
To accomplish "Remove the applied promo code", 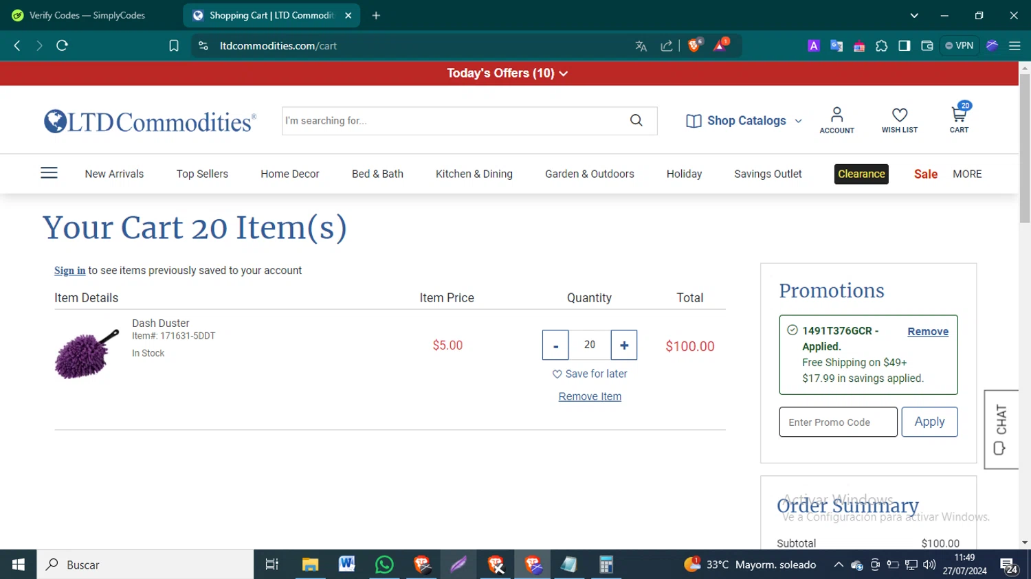I will (x=928, y=331).
